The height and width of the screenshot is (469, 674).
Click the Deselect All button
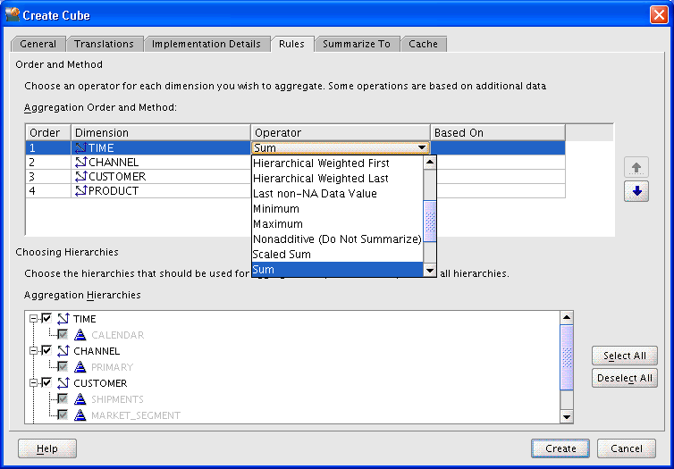pos(625,378)
